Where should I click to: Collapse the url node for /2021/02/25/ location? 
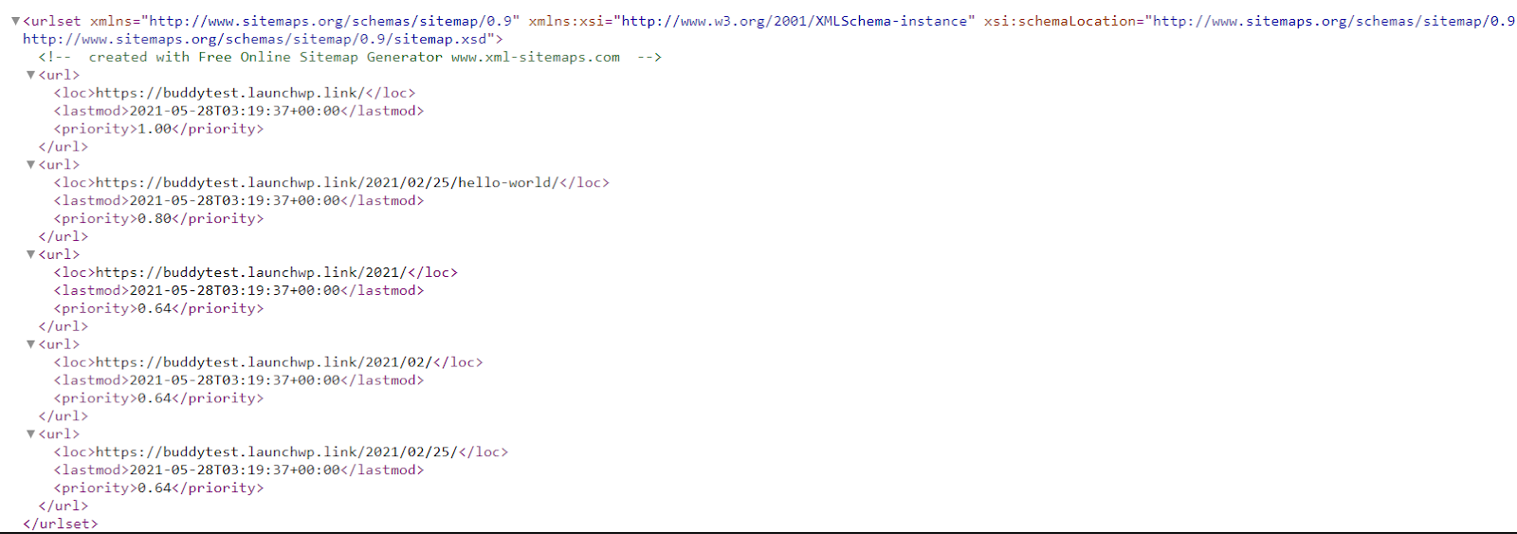click(30, 434)
